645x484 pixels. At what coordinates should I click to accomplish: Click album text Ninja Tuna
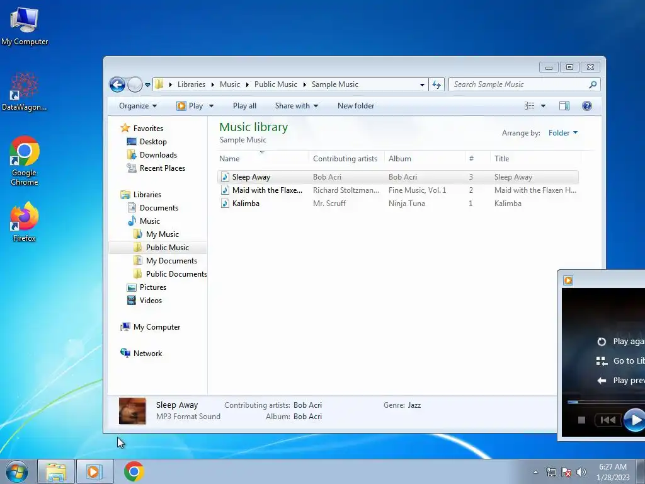click(x=406, y=204)
